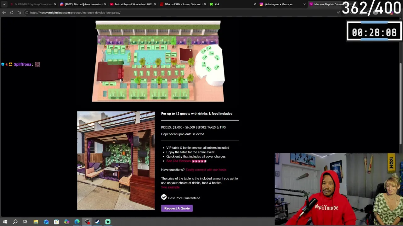Image resolution: width=403 pixels, height=226 pixels.
Task: Close the Instagram Messages tab
Action: tap(304, 4)
